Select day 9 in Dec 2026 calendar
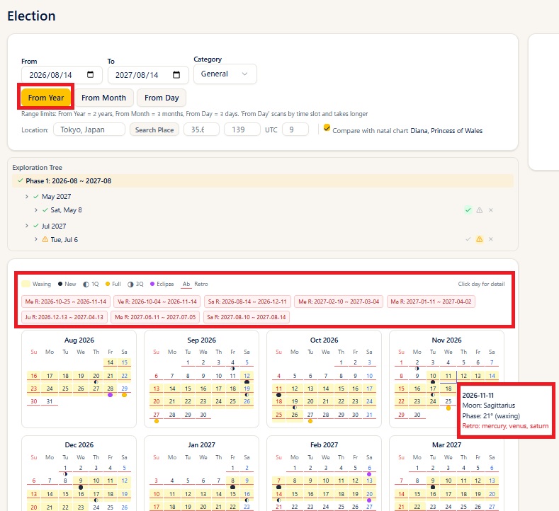This screenshot has height=511, width=559. pos(81,481)
